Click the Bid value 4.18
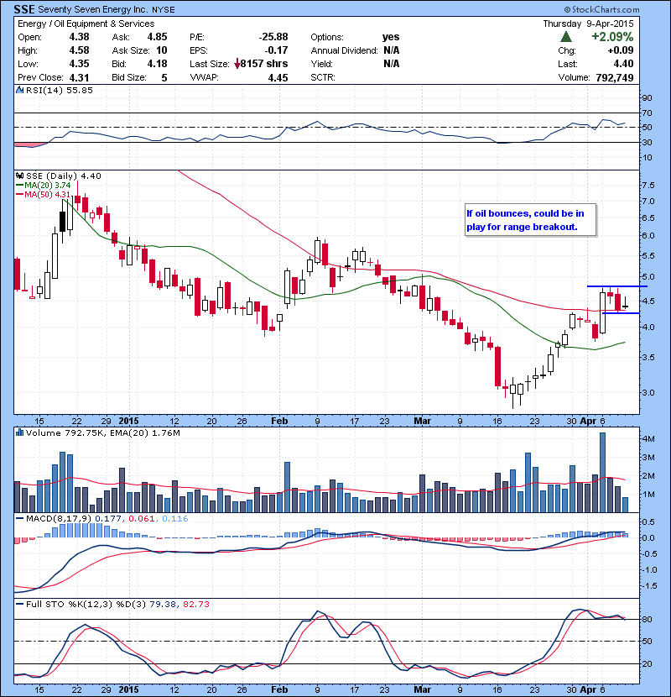 point(157,64)
